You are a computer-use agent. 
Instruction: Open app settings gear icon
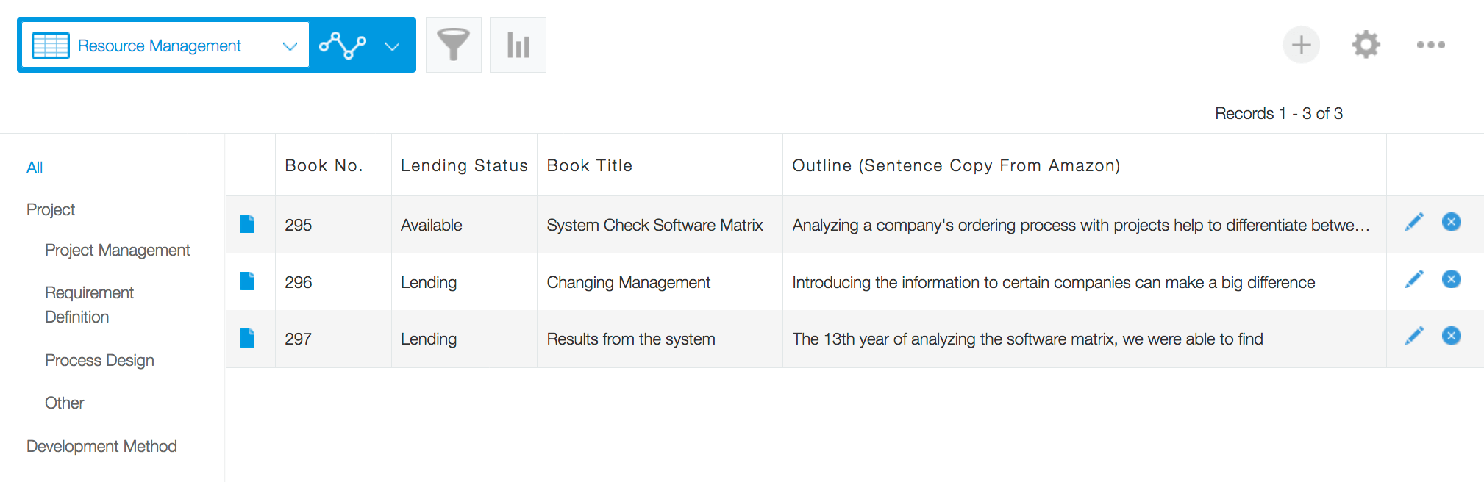point(1366,45)
